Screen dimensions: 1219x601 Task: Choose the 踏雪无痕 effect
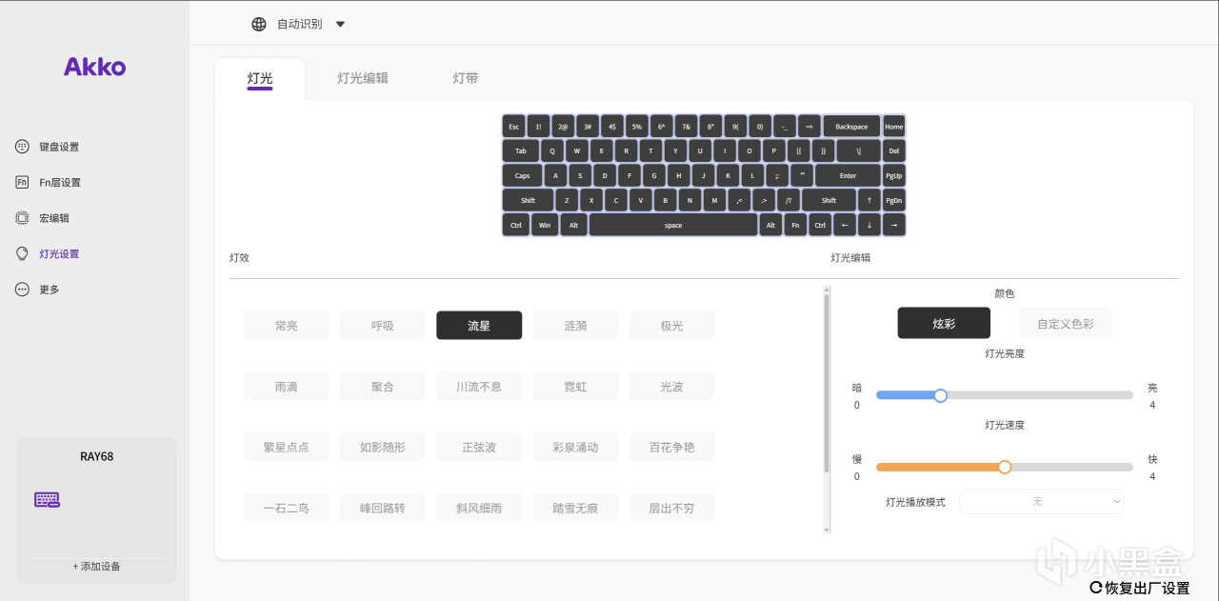click(575, 508)
